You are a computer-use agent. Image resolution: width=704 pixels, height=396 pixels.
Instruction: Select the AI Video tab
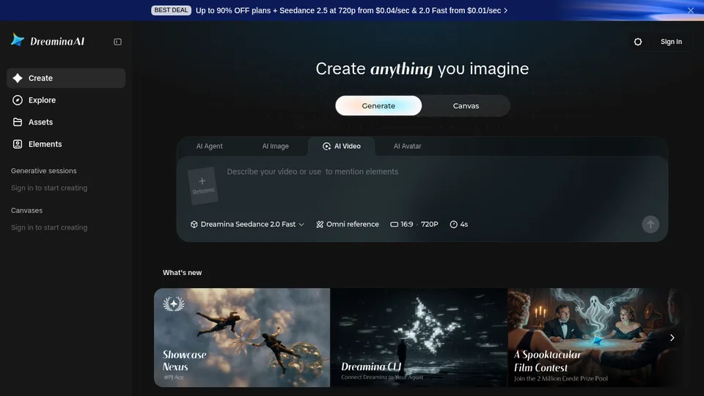point(342,147)
